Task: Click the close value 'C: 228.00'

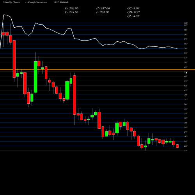Action: tap(72, 12)
